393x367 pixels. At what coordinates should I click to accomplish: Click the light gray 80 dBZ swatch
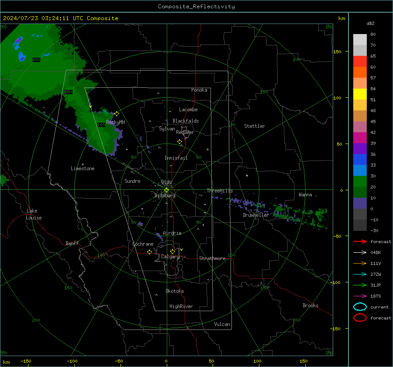(x=360, y=39)
